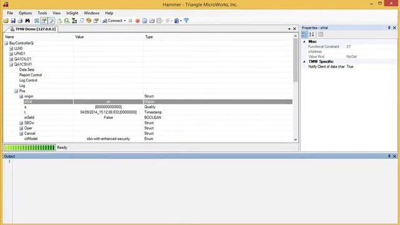
Task: Expand the origin struct
Action: [21, 96]
